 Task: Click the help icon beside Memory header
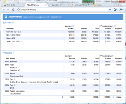click(73, 26)
